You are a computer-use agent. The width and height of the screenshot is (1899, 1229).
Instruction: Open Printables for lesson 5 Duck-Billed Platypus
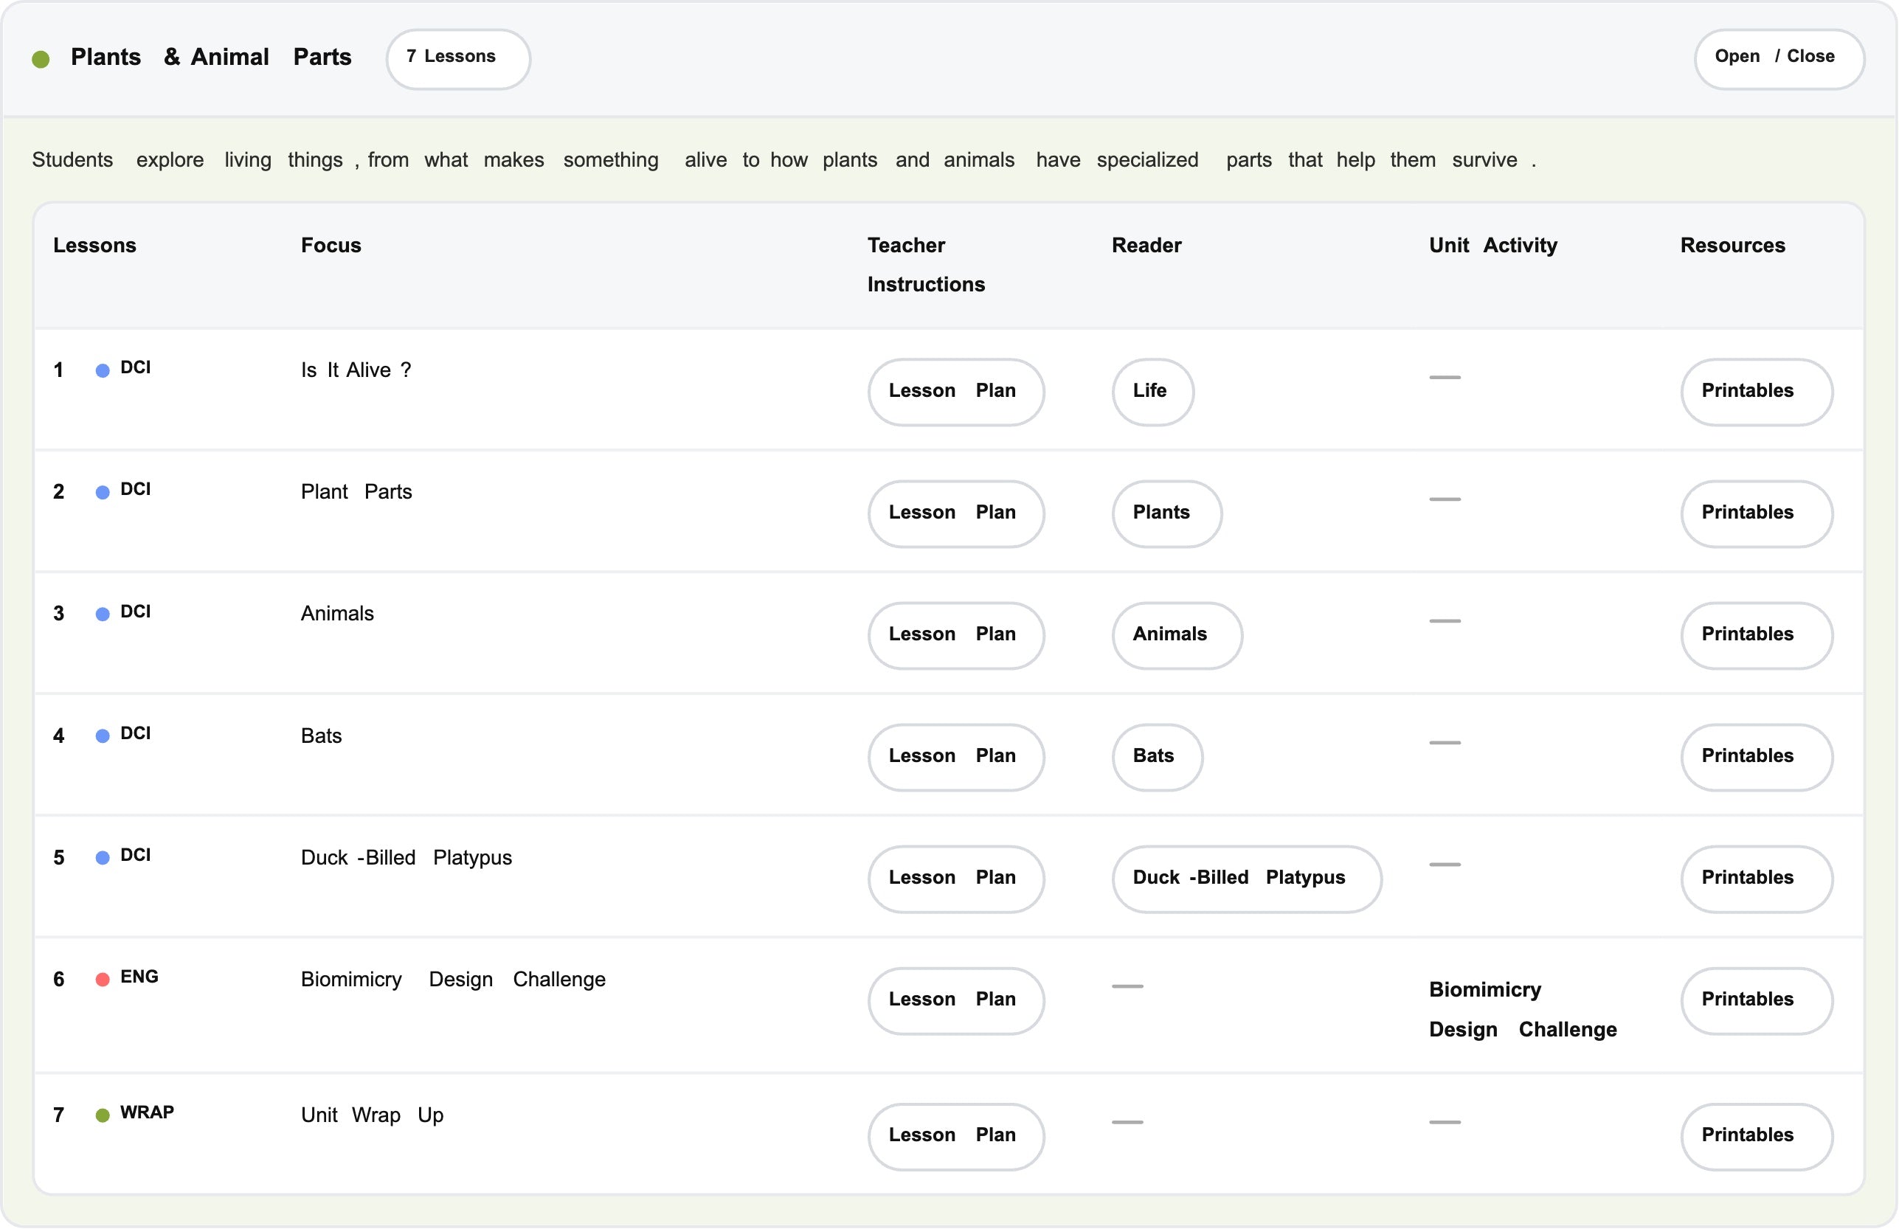coord(1756,879)
